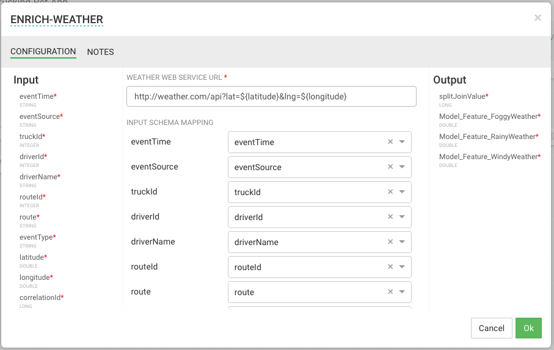Click the ENRICH-WEATHER editable title
This screenshot has width=554, height=350.
[x=57, y=20]
